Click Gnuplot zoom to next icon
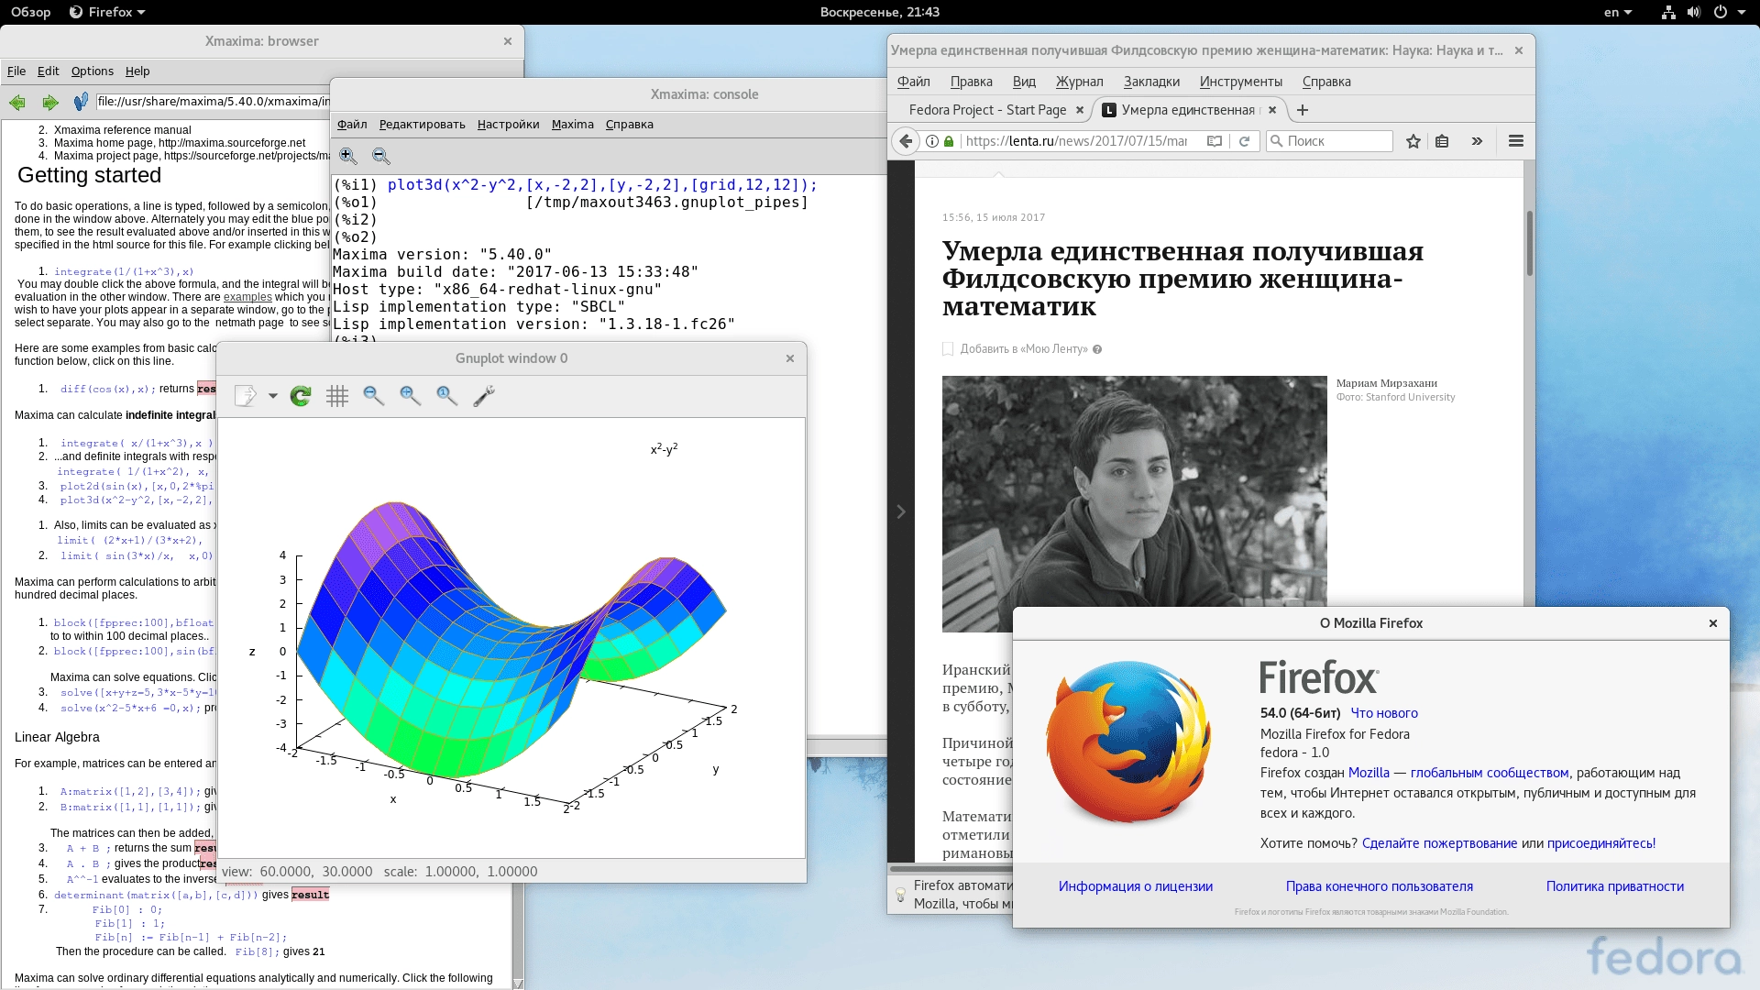 point(411,395)
